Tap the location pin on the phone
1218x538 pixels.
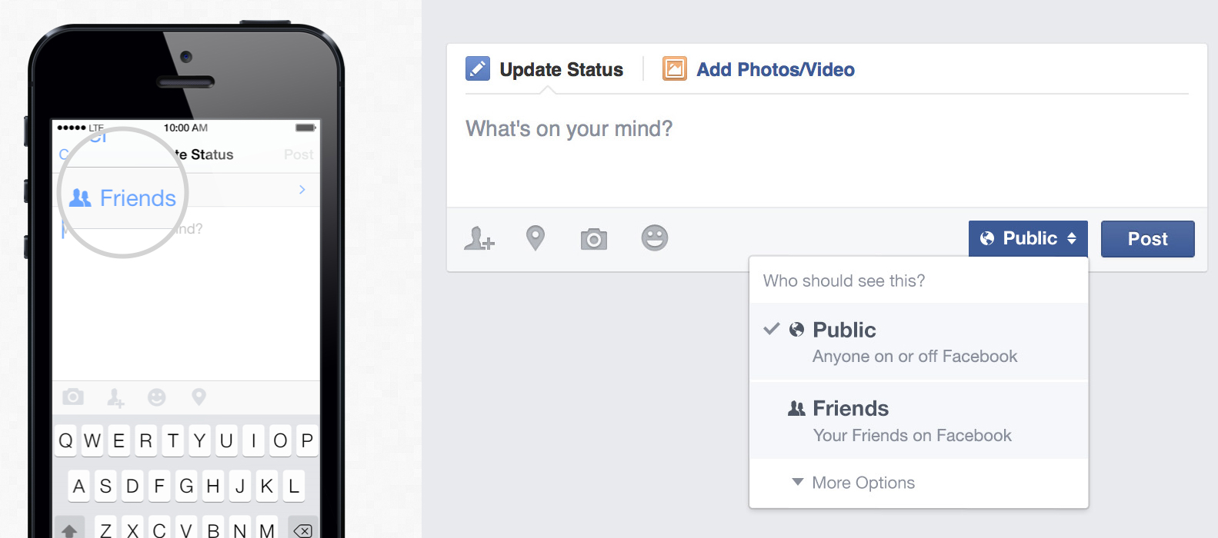pos(199,397)
